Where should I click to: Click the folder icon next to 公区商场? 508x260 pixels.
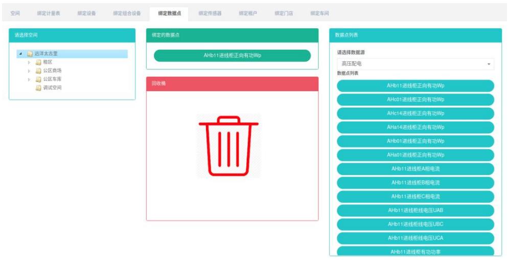click(38, 71)
